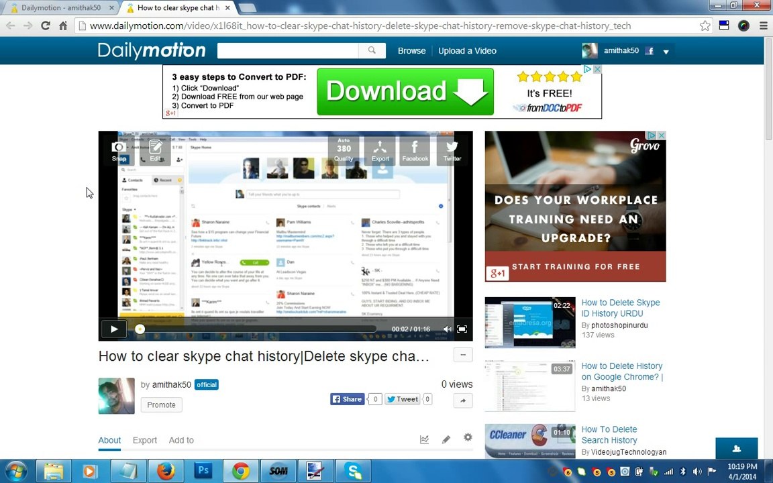The width and height of the screenshot is (773, 483).
Task: Switch to the Export tab
Action: [144, 440]
